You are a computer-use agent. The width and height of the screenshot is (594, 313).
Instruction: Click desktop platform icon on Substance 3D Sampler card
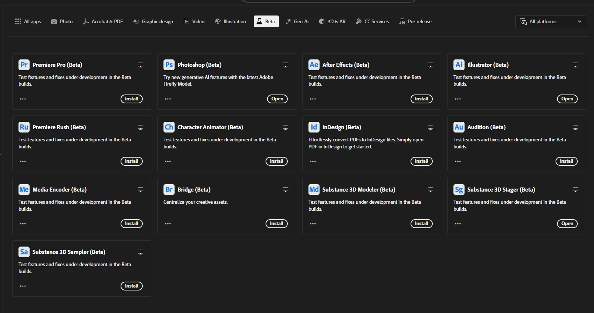point(141,252)
